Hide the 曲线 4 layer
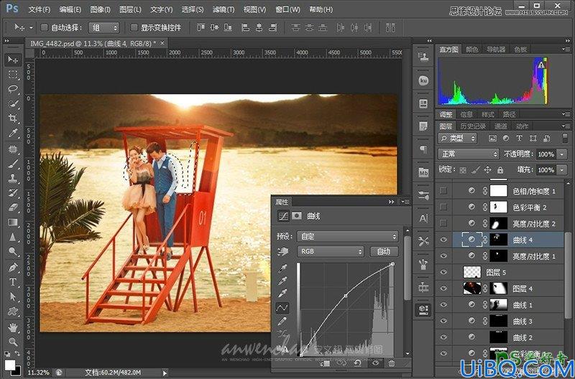The height and width of the screenshot is (379, 575). pos(443,240)
